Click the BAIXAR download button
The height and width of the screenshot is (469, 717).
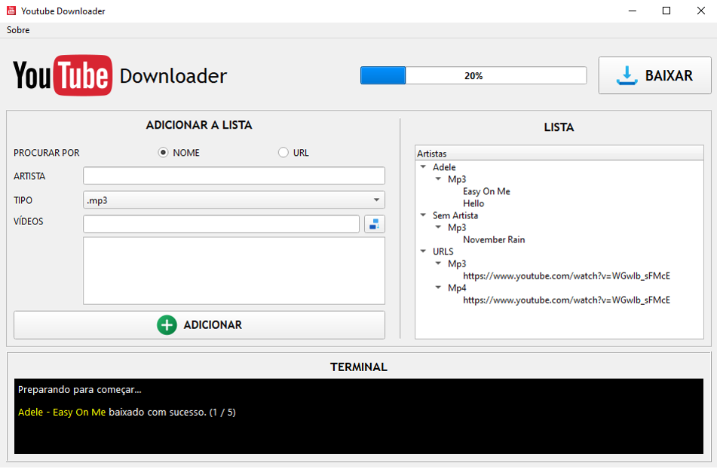coord(655,75)
